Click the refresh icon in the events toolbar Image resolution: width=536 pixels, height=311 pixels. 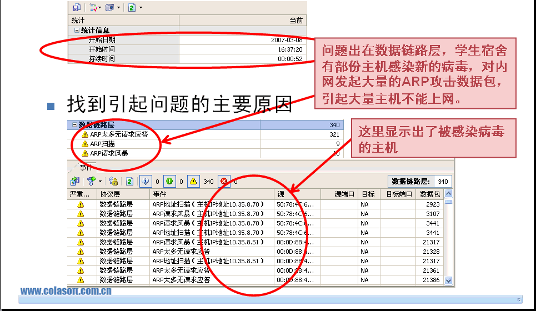(129, 182)
